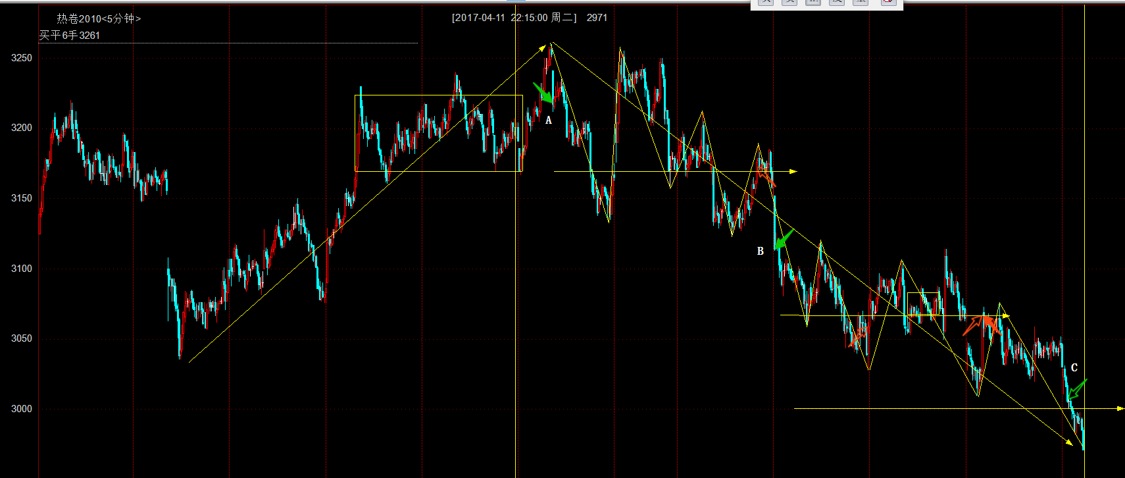Viewport: 1125px width, 478px height.
Task: Select the order label 买平6手 3261
Action: pos(70,36)
